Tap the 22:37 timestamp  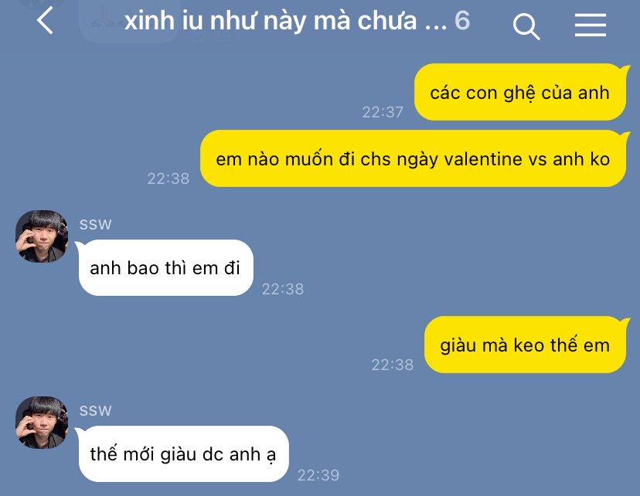(x=383, y=112)
